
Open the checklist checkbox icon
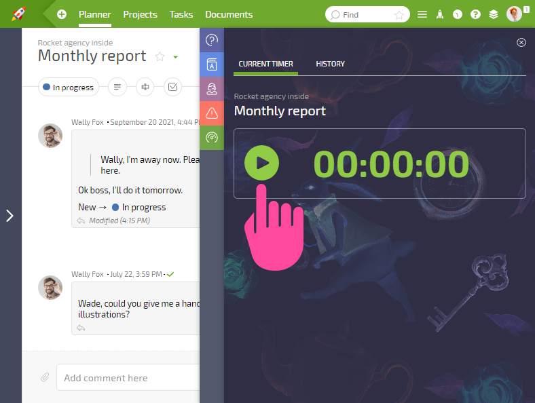(x=173, y=87)
